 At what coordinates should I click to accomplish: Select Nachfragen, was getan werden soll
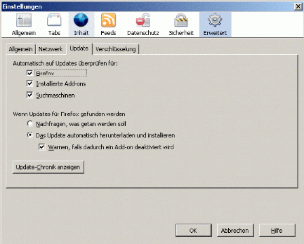30,123
